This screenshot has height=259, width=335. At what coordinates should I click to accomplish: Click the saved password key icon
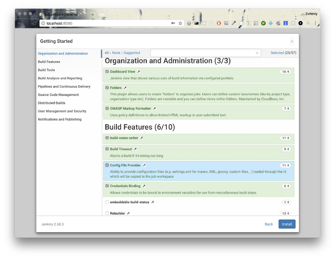click(x=173, y=23)
